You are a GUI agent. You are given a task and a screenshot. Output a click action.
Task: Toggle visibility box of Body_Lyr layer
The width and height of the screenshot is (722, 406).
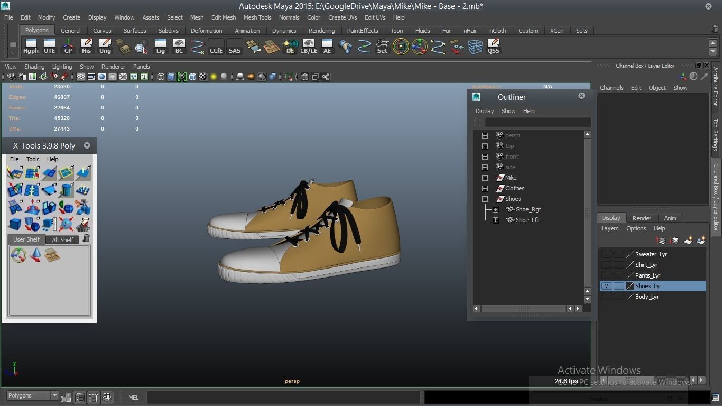point(607,297)
